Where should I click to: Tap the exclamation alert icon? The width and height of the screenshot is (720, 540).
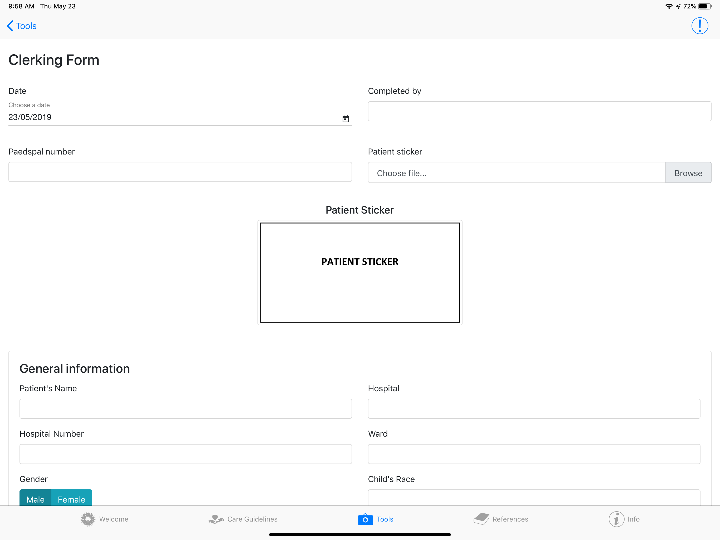699,26
